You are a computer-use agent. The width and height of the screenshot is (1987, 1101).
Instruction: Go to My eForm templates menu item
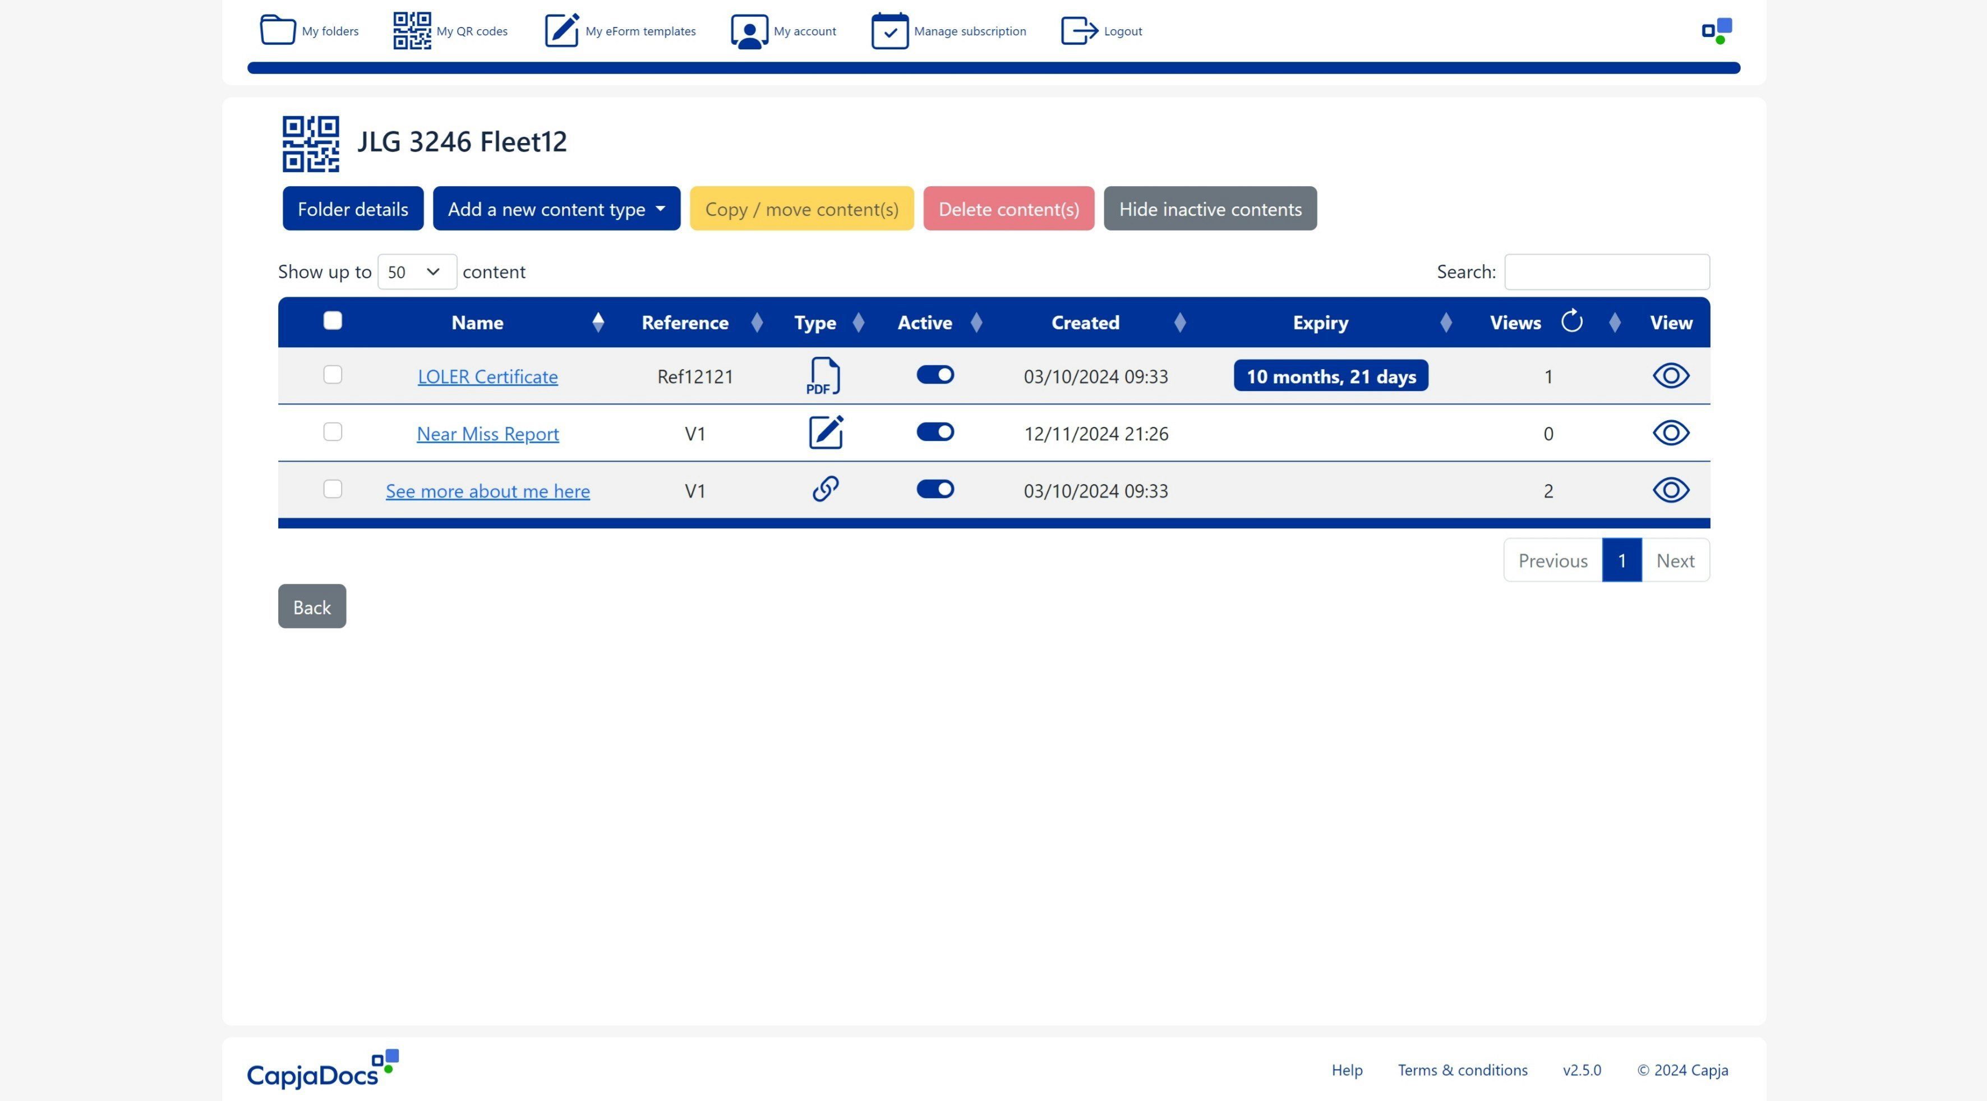click(640, 31)
